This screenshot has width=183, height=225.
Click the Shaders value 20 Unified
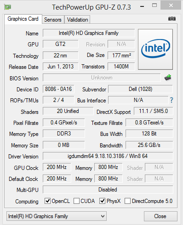(68, 111)
